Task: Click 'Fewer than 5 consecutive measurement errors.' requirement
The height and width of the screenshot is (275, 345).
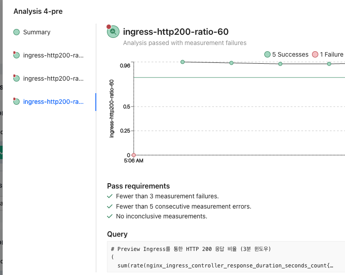Action: coord(184,206)
